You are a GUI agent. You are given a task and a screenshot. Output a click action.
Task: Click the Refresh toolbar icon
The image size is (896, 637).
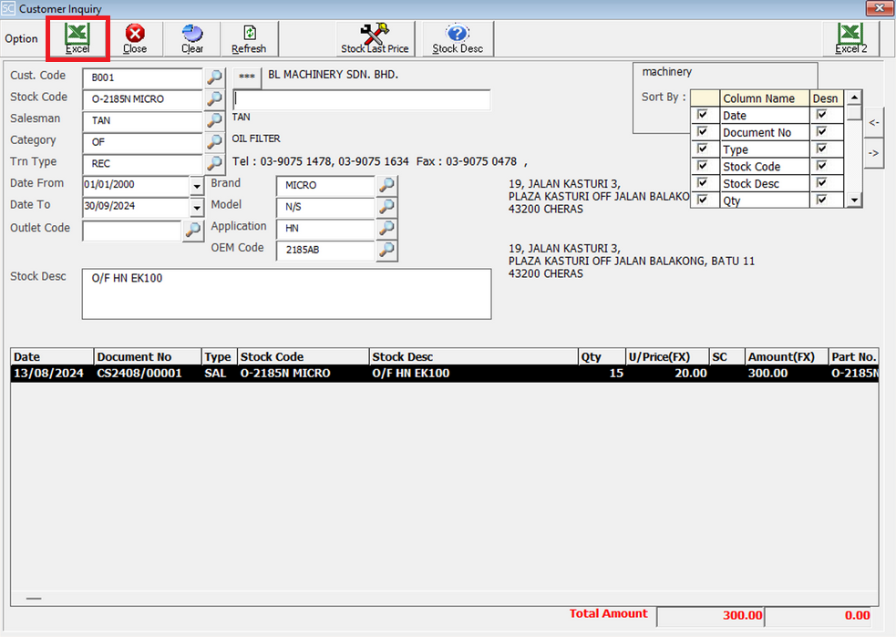[249, 39]
